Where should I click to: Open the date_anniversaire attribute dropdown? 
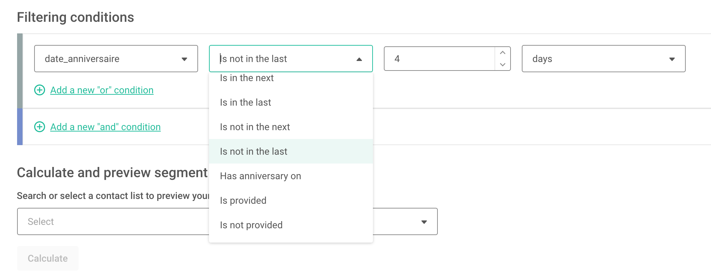[116, 59]
